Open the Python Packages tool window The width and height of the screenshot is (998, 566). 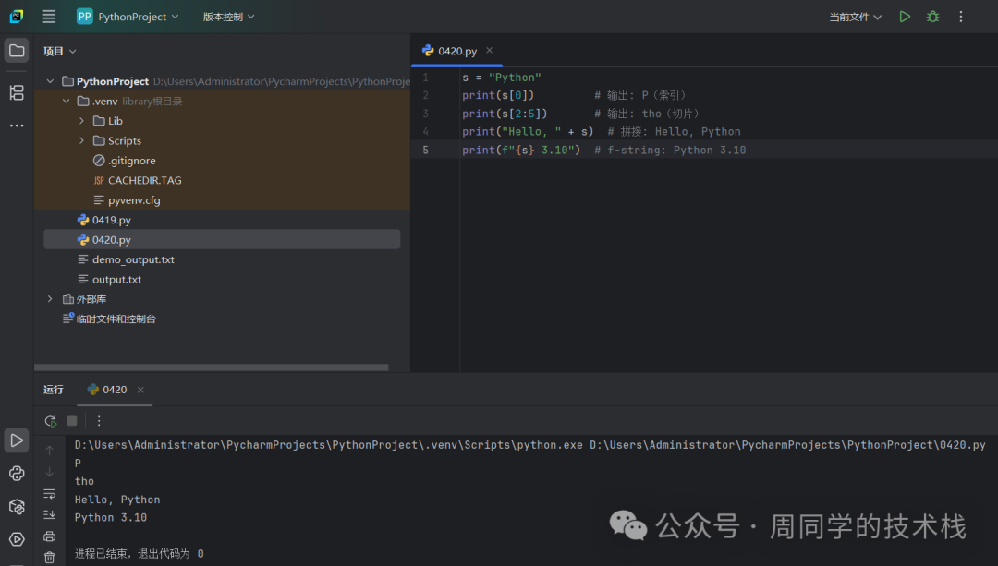pyautogui.click(x=17, y=506)
